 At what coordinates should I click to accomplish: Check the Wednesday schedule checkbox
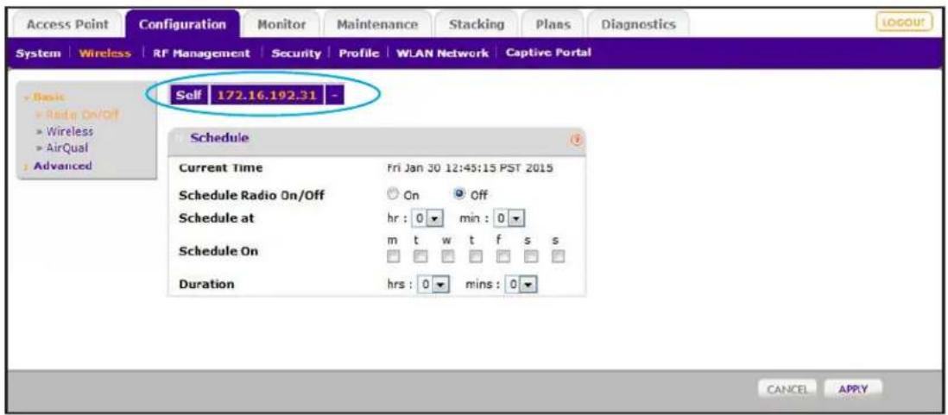click(x=448, y=257)
